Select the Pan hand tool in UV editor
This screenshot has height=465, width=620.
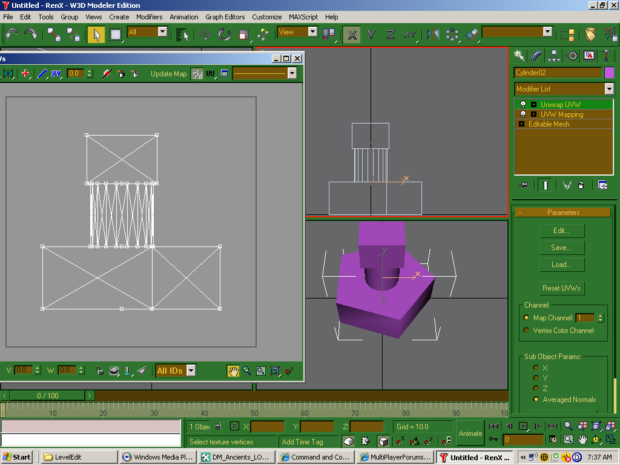[x=233, y=371]
